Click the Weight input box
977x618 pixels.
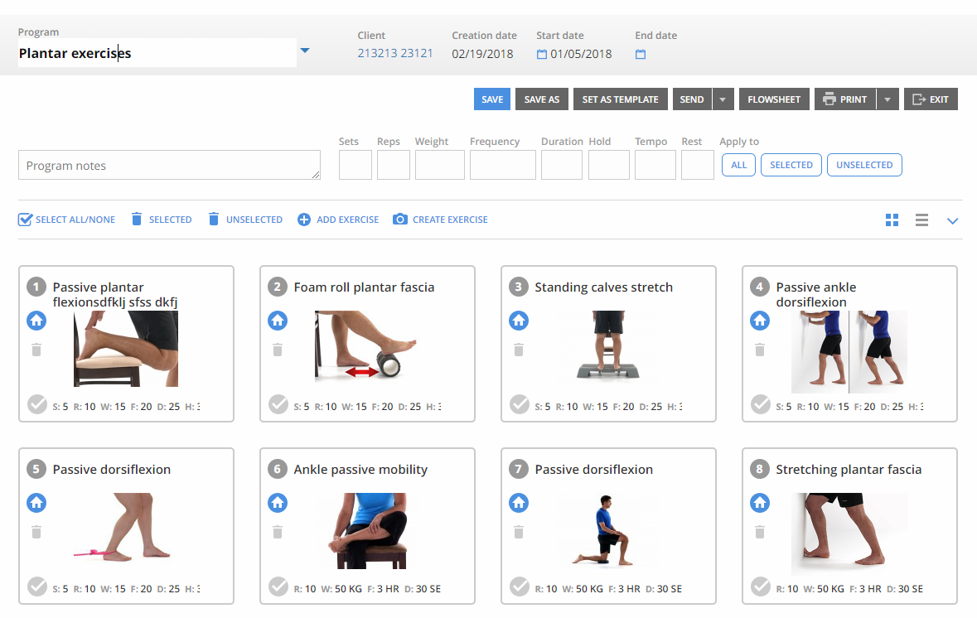pos(440,165)
